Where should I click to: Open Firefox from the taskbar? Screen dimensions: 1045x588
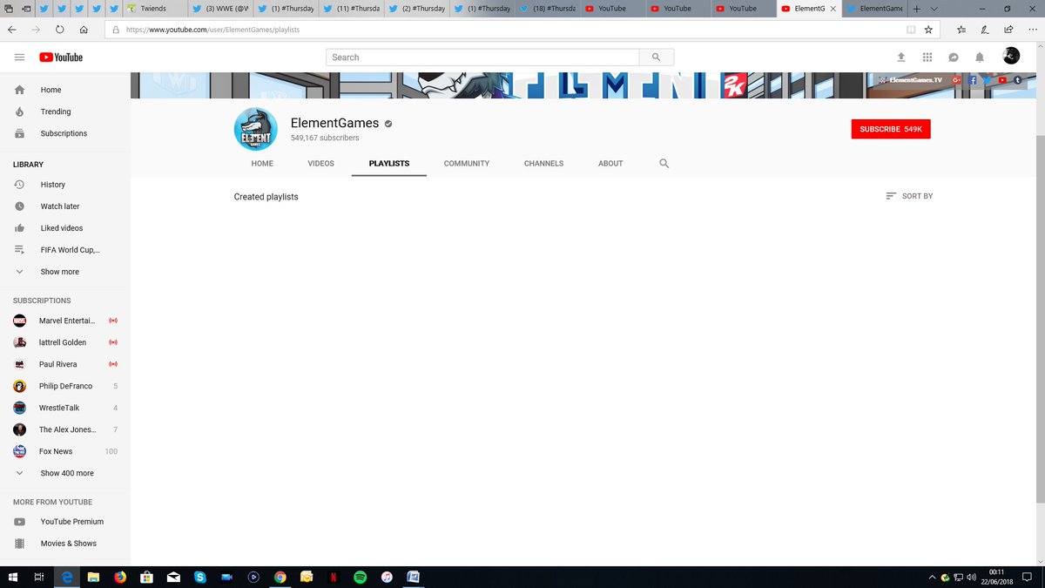tap(120, 577)
